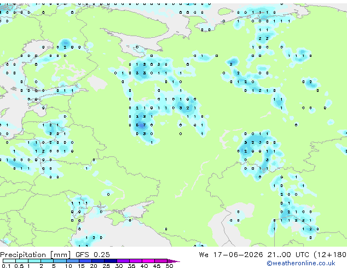Click the legend label '30'
The height and width of the screenshot is (268, 347).
(x=119, y=266)
